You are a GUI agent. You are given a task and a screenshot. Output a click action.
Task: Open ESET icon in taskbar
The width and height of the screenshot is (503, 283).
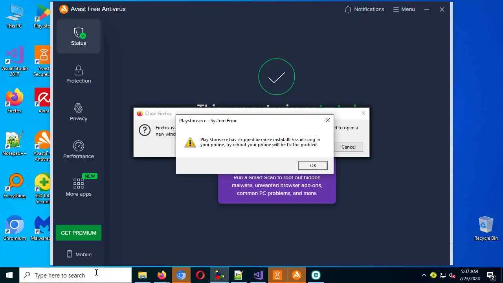click(316, 275)
